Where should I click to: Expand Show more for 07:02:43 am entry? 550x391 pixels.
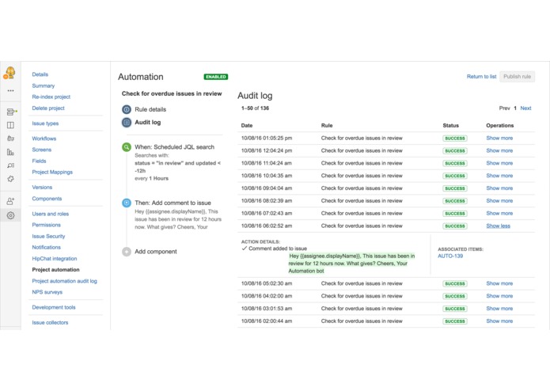point(499,213)
